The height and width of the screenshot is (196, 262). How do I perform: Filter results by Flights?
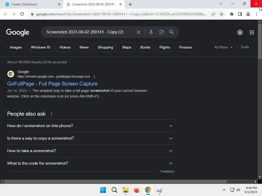(165, 47)
